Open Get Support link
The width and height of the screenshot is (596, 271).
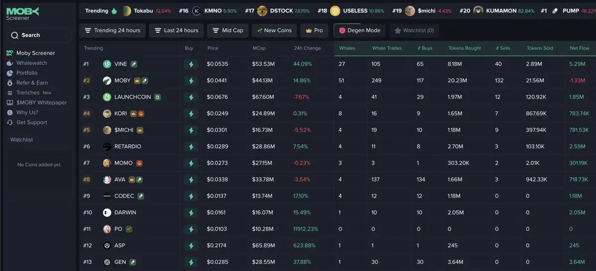32,122
